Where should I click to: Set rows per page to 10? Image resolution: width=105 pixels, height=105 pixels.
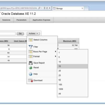(x=72, y=62)
